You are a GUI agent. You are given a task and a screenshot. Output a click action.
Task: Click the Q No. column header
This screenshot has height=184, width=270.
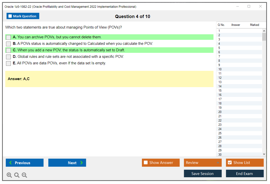(221, 25)
